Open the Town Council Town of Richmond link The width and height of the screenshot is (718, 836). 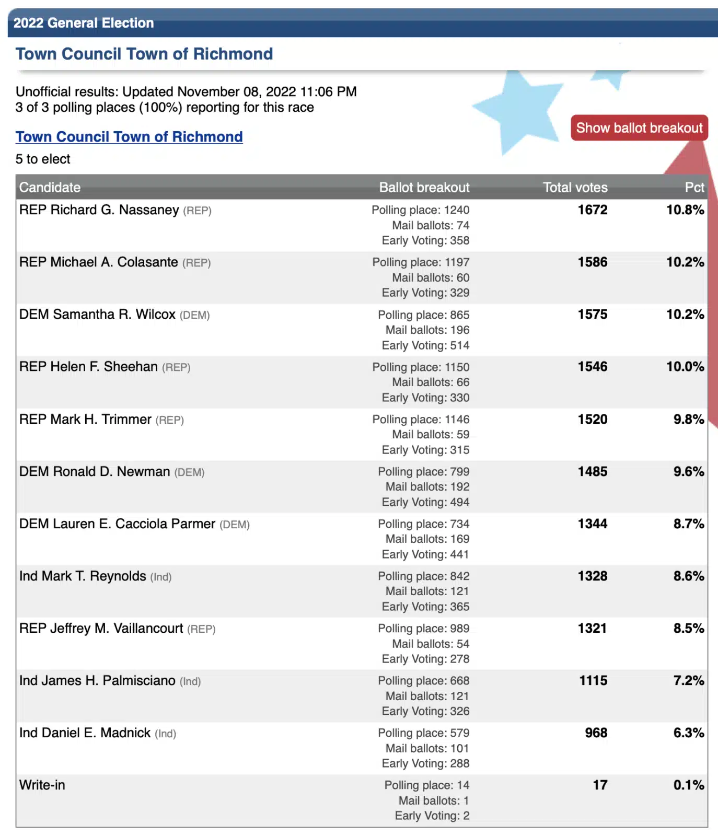129,137
